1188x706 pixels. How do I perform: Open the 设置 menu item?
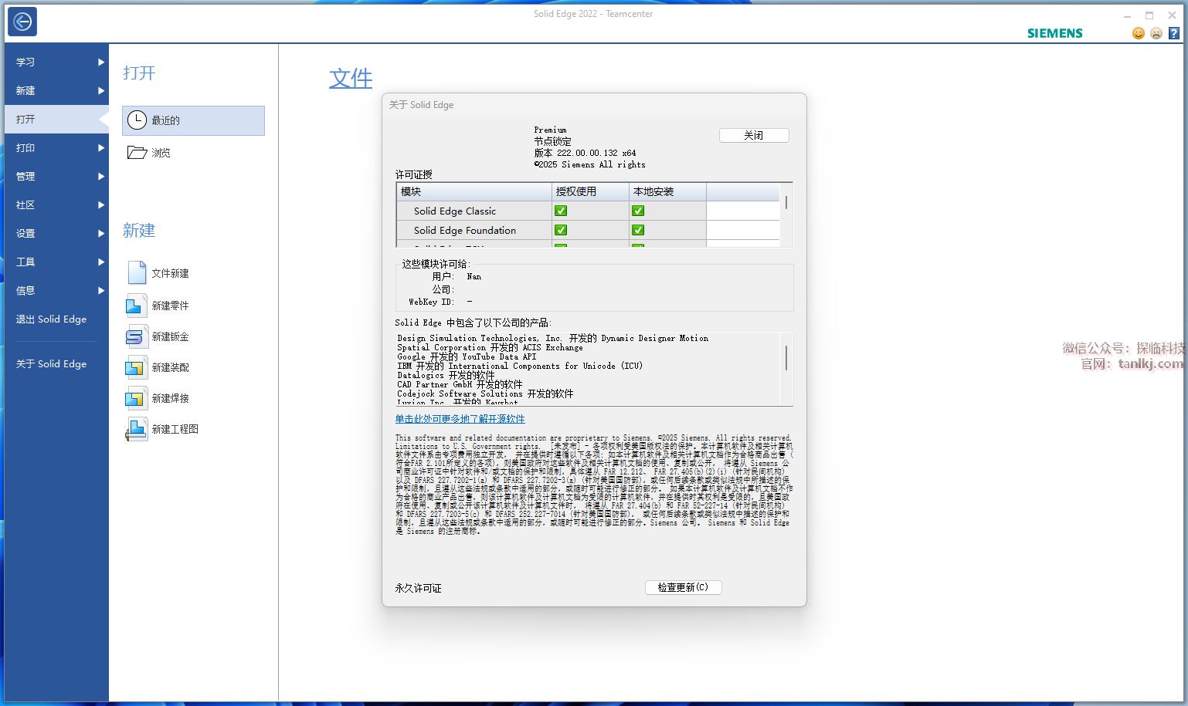click(56, 233)
